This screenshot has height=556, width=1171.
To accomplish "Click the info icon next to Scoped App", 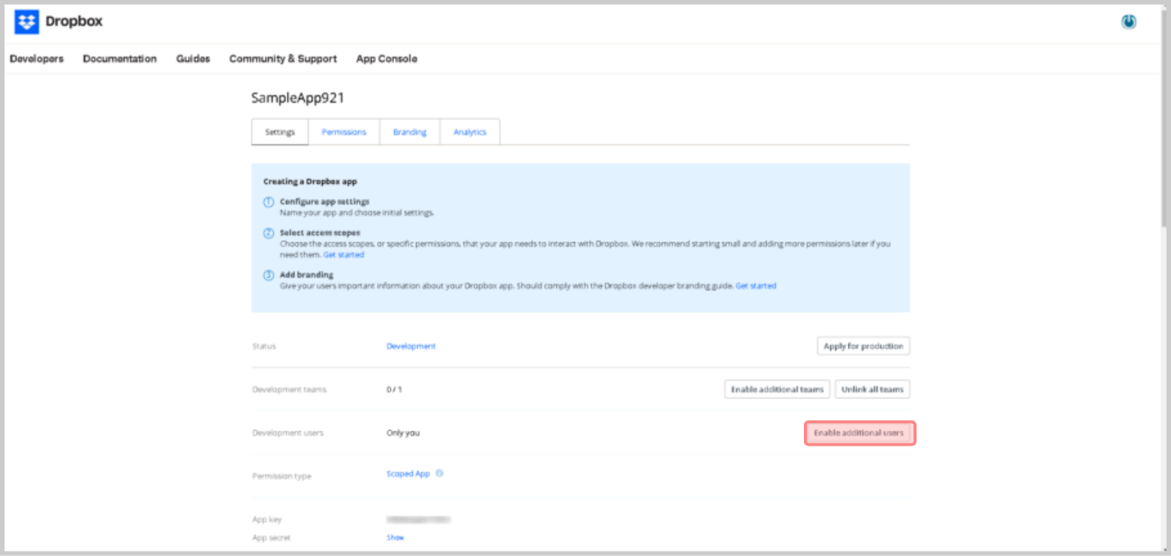I will [439, 473].
